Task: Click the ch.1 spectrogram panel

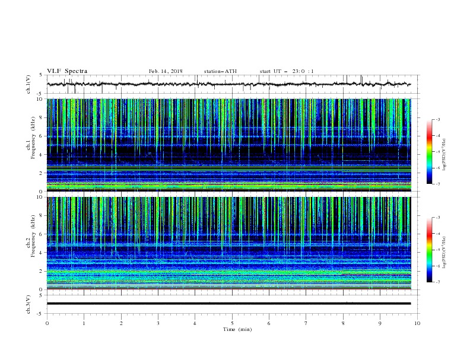Action: [229, 145]
